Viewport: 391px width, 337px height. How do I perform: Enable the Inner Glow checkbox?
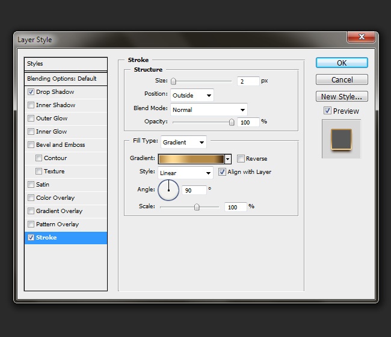click(x=31, y=131)
